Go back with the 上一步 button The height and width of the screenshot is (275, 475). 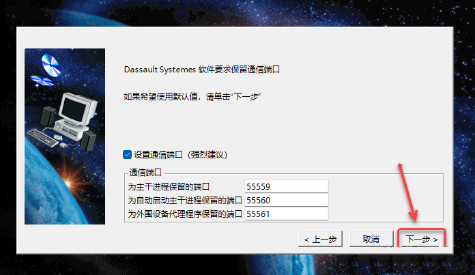coord(321,239)
